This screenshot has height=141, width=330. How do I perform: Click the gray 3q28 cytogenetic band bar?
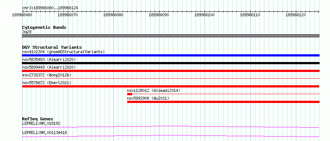point(171,36)
